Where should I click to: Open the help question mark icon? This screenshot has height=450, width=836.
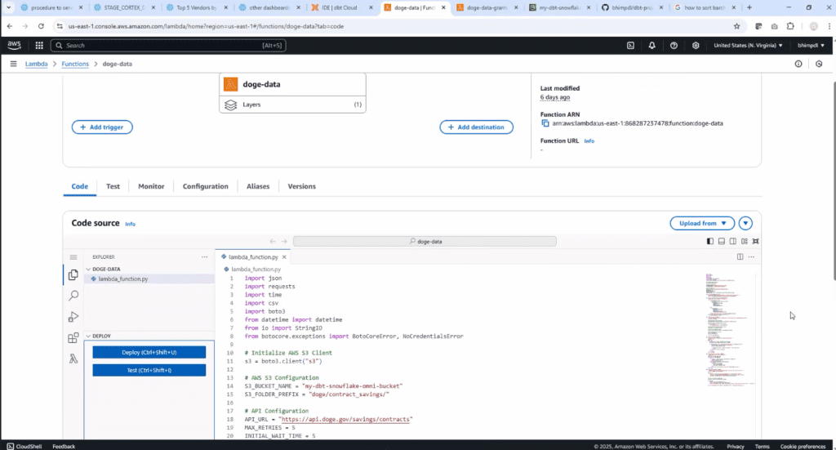(674, 45)
